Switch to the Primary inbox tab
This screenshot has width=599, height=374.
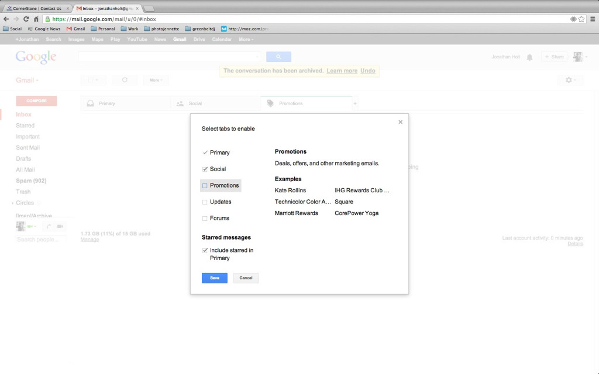coord(125,103)
